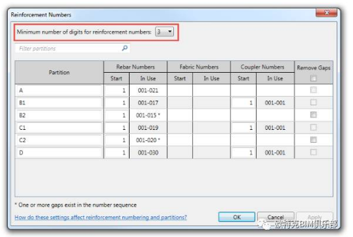Image resolution: width=353 pixels, height=237 pixels.
Task: Click Rebar Start field for partition B1
Action: click(117, 103)
